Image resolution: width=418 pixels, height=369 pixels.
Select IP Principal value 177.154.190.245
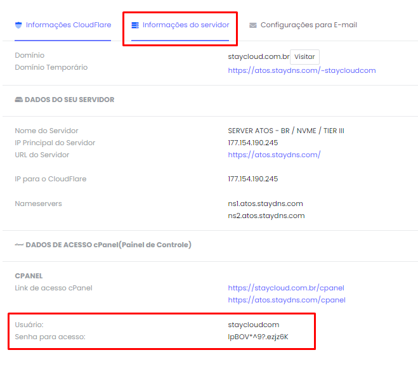click(x=252, y=143)
